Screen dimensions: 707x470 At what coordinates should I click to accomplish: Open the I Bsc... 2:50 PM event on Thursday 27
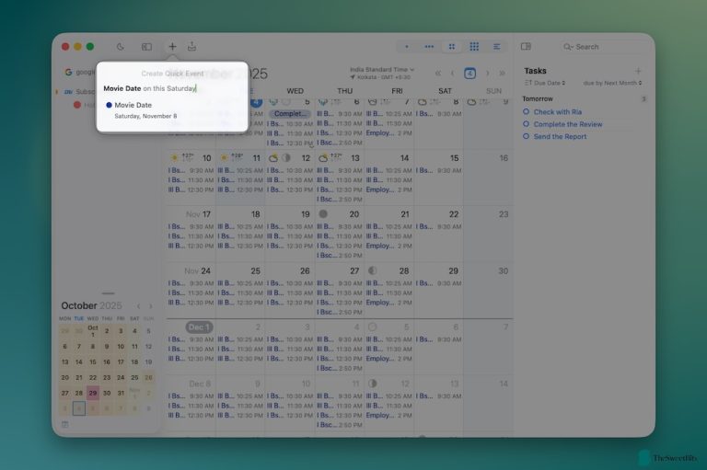[x=339, y=312]
